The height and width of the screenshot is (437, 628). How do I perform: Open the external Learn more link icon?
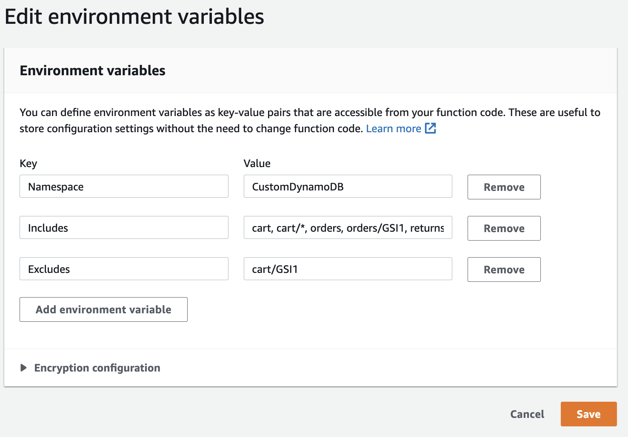(x=431, y=128)
